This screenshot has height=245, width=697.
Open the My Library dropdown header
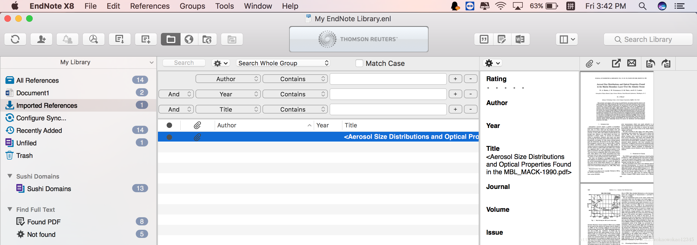(x=78, y=62)
